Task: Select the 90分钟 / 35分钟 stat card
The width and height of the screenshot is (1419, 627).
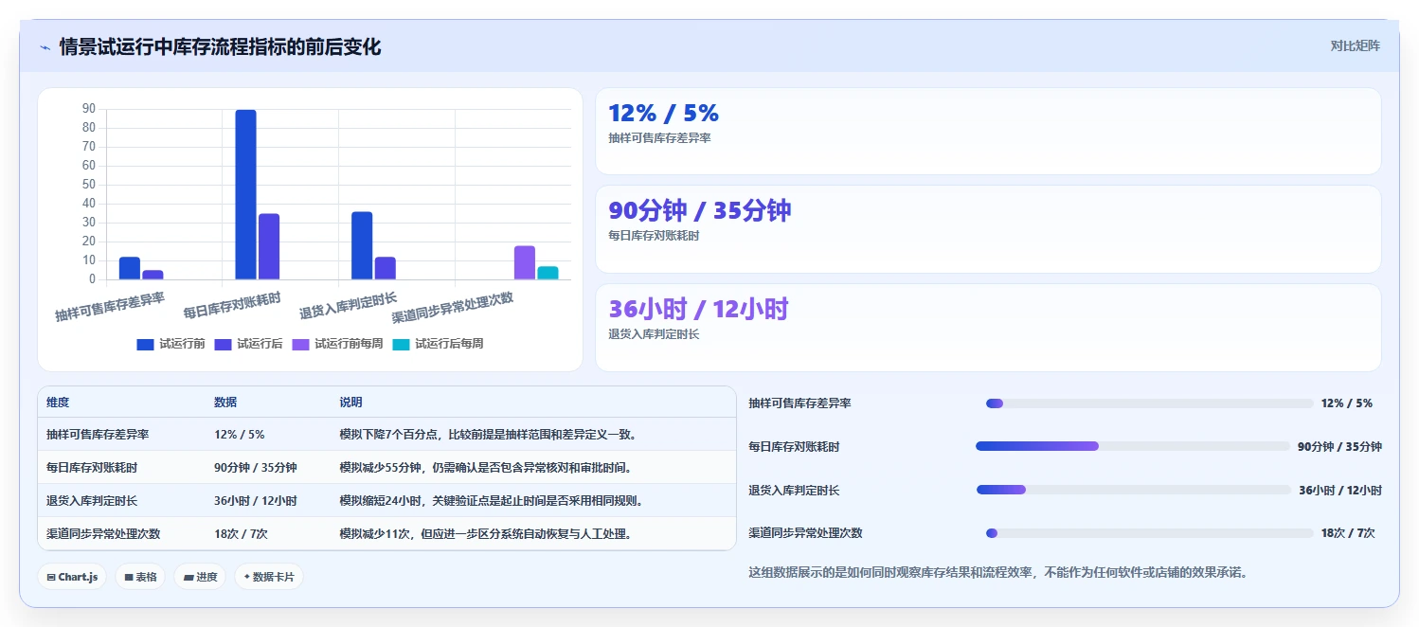Action: 988,229
